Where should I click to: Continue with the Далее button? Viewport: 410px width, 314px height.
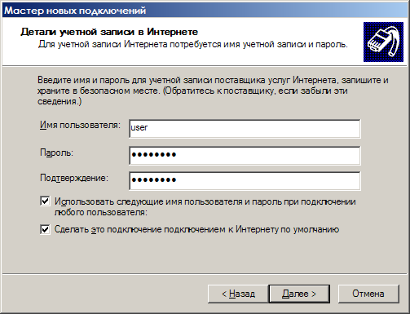coord(299,294)
